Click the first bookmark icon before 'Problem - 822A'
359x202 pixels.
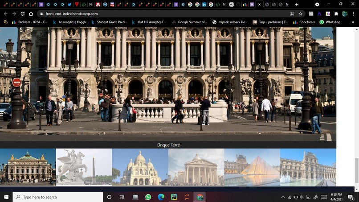pyautogui.click(x=6, y=22)
